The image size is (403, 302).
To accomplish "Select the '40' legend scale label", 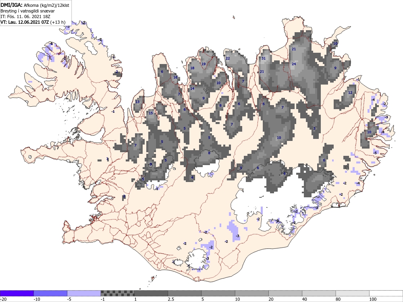I will coord(305,299).
